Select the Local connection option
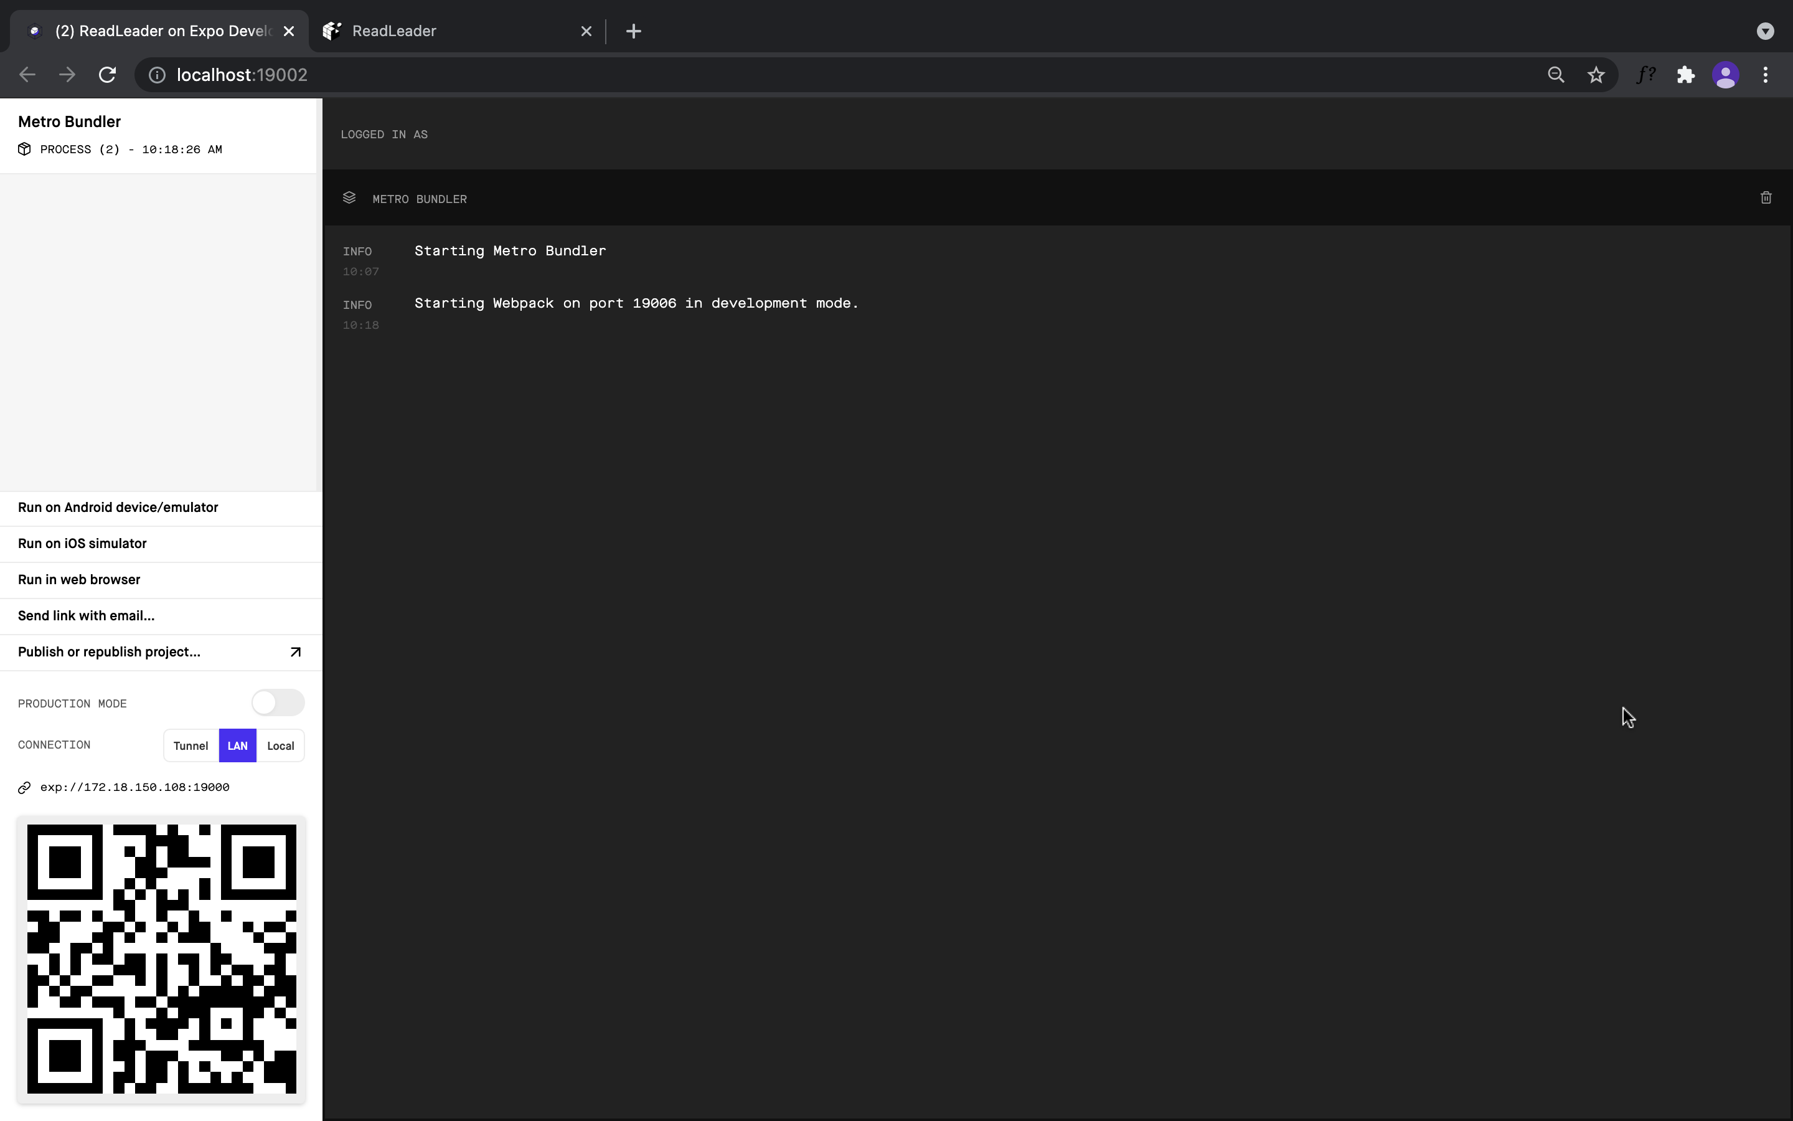1793x1121 pixels. point(280,746)
